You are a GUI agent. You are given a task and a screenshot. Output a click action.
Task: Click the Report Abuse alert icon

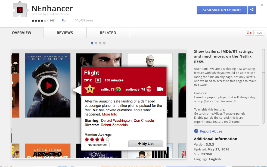click(196, 131)
